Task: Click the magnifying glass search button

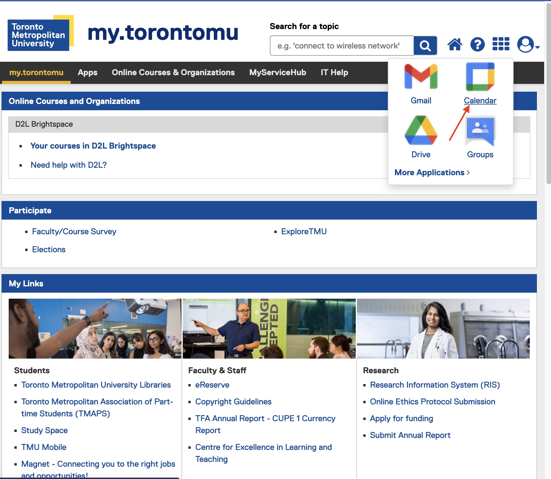Action: [425, 46]
